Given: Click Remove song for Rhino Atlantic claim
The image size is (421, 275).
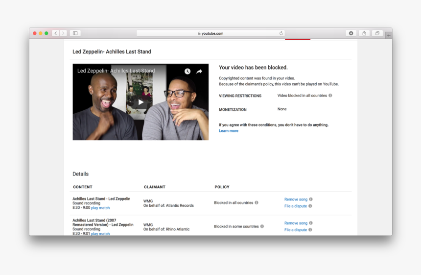Looking at the screenshot, I should pyautogui.click(x=296, y=223).
